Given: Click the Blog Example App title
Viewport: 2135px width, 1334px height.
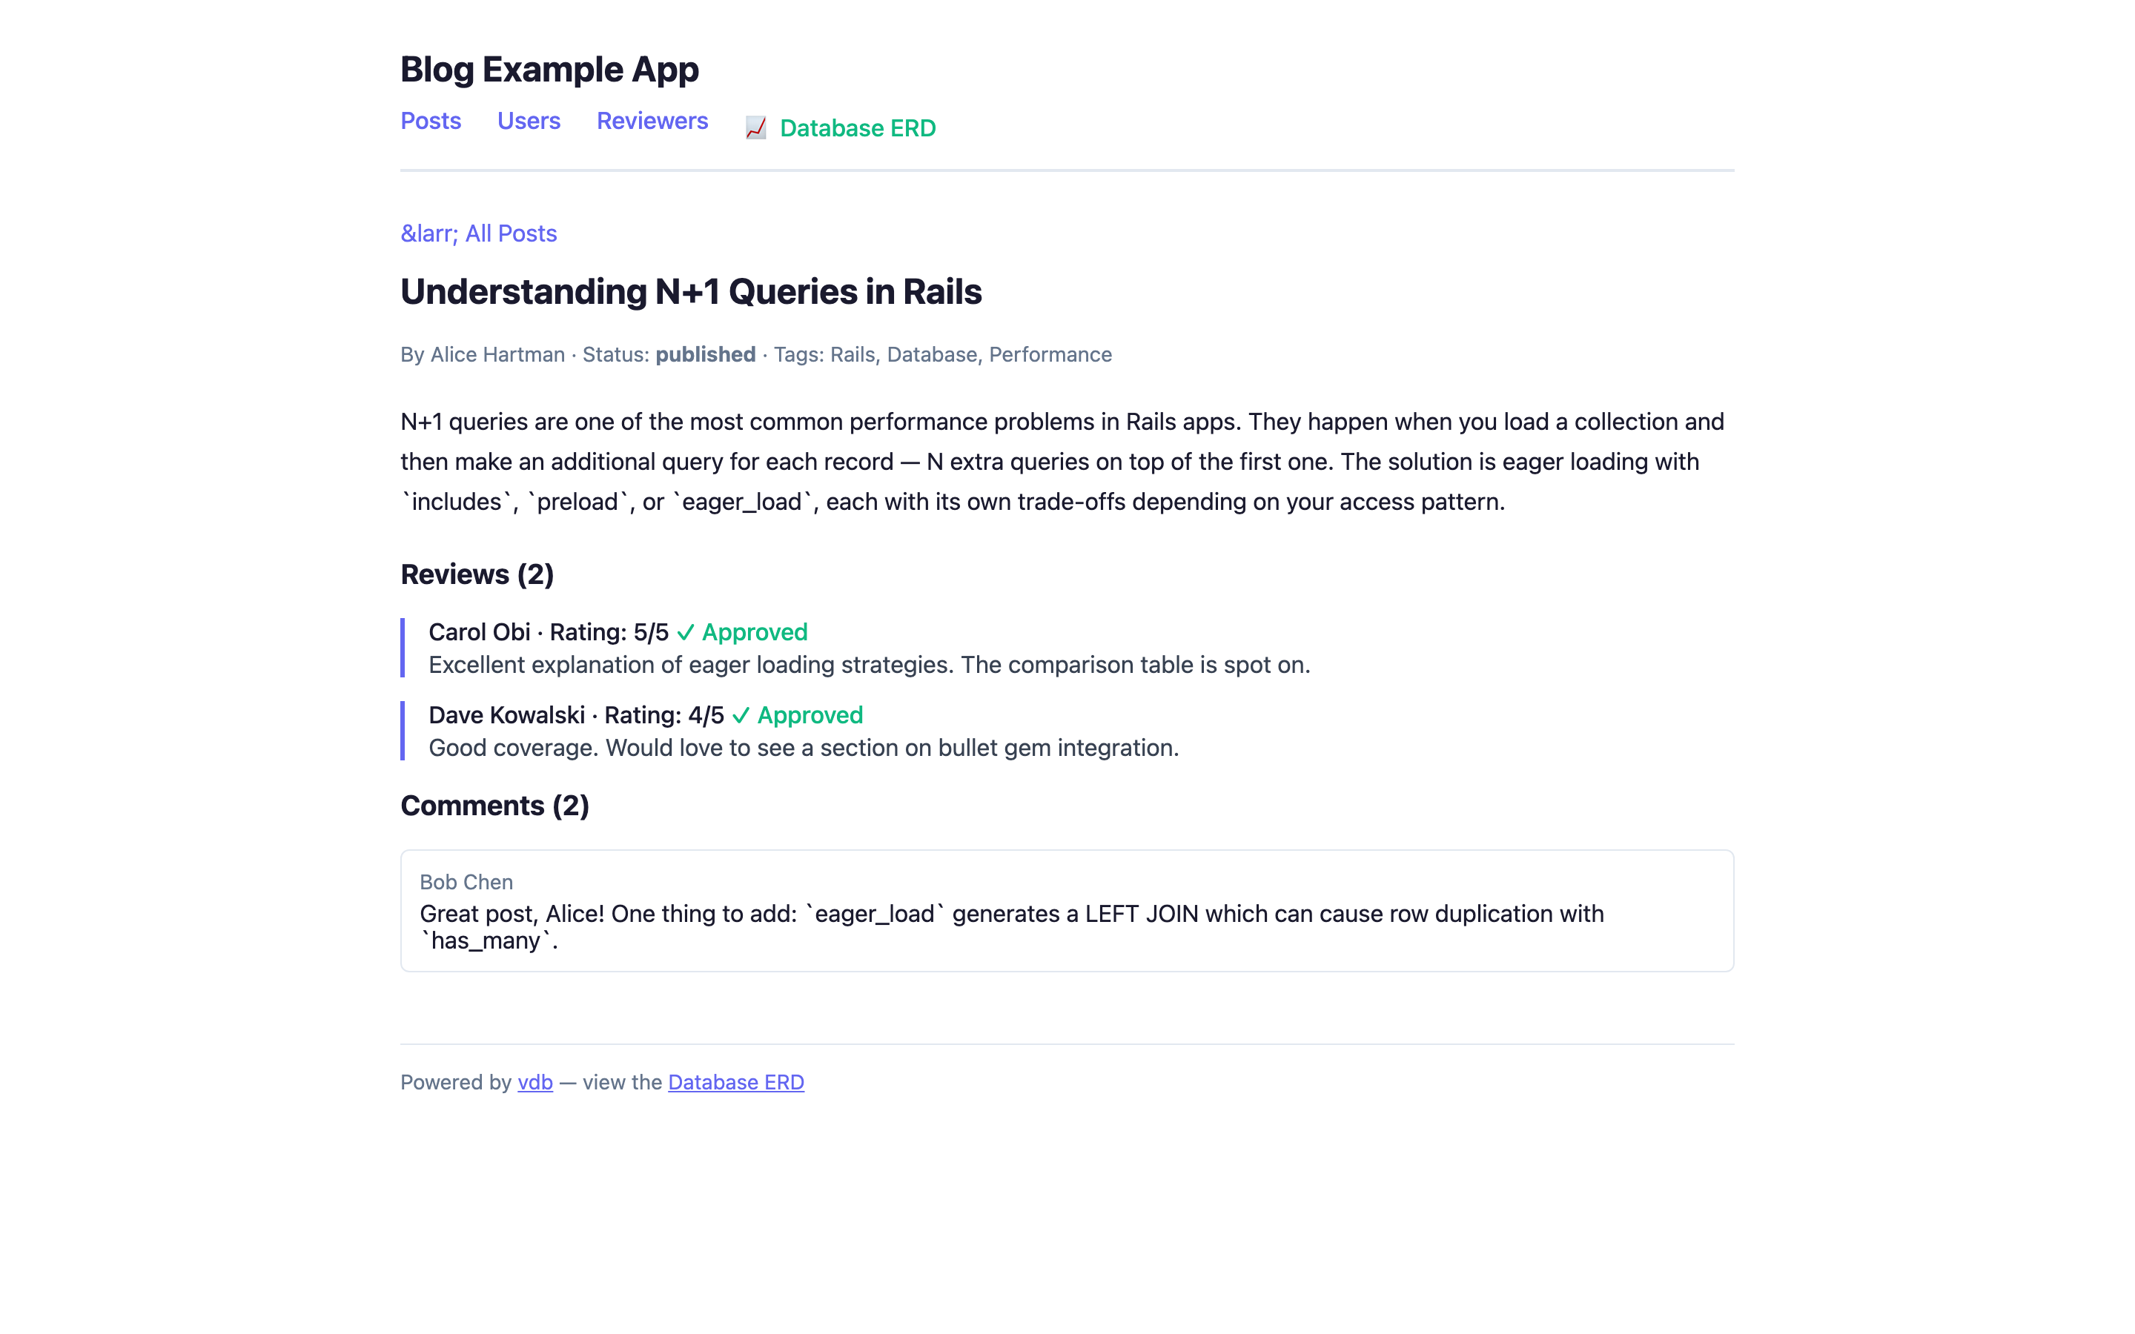Looking at the screenshot, I should [x=549, y=70].
